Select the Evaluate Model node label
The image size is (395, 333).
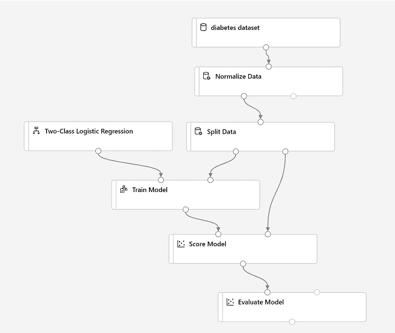click(x=261, y=302)
